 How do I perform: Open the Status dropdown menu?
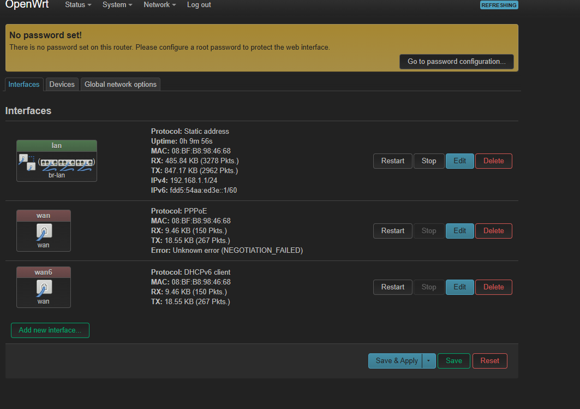pos(78,5)
